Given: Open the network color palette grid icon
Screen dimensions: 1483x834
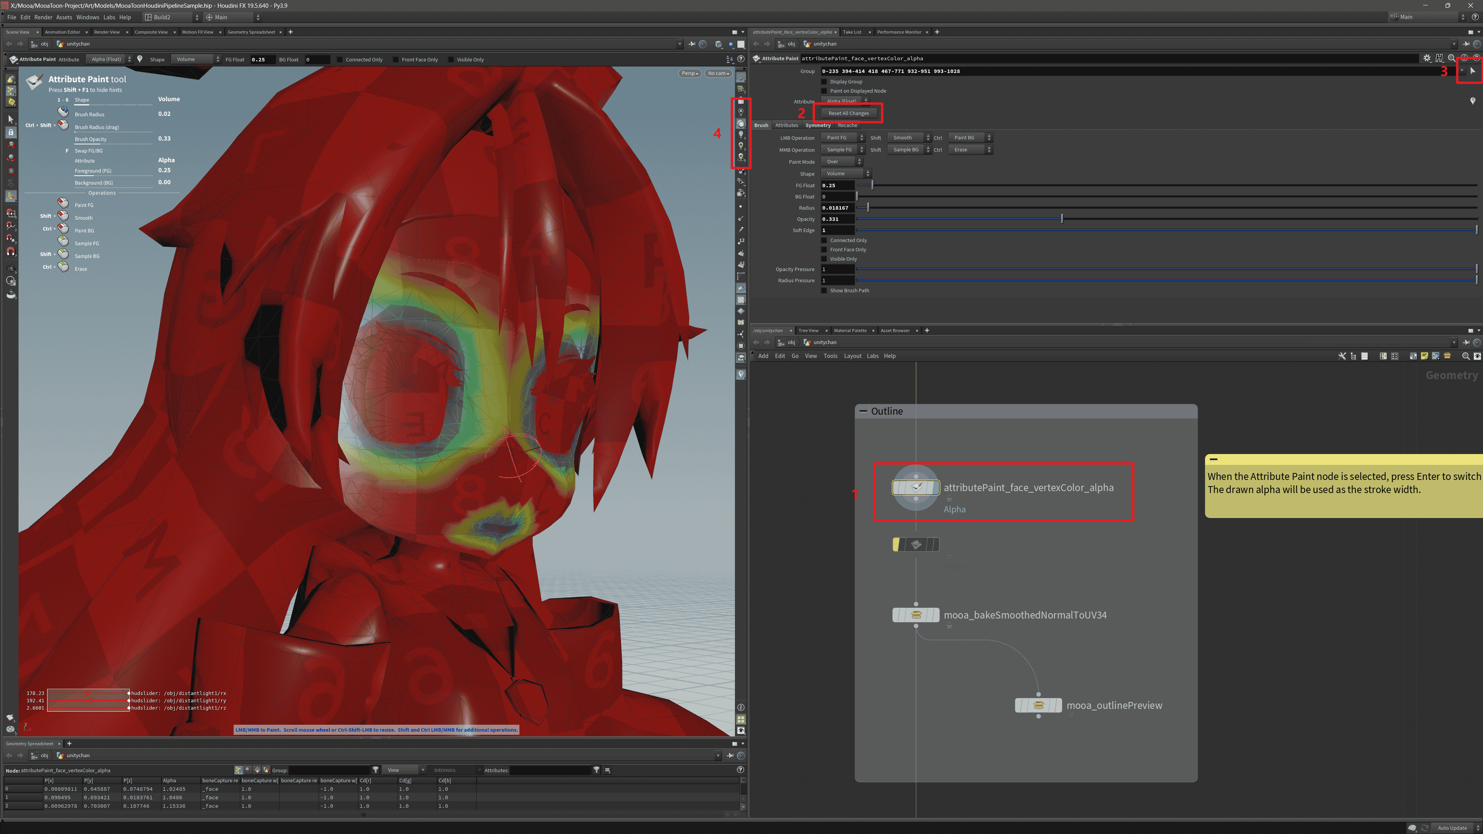Looking at the screenshot, I should (x=1383, y=356).
